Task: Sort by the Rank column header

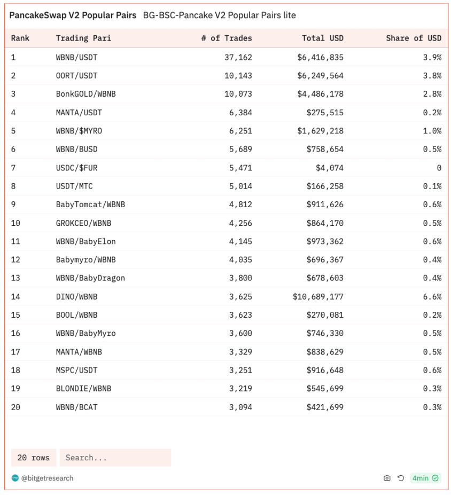Action: [x=20, y=38]
